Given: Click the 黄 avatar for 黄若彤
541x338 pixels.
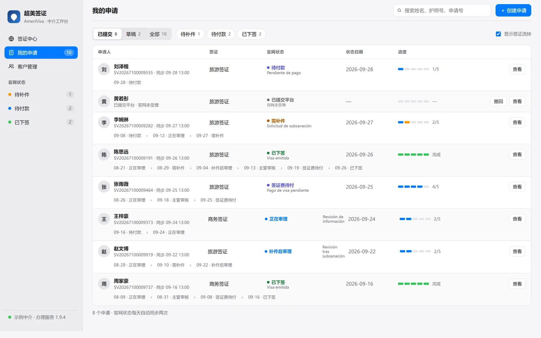Looking at the screenshot, I should 104,101.
